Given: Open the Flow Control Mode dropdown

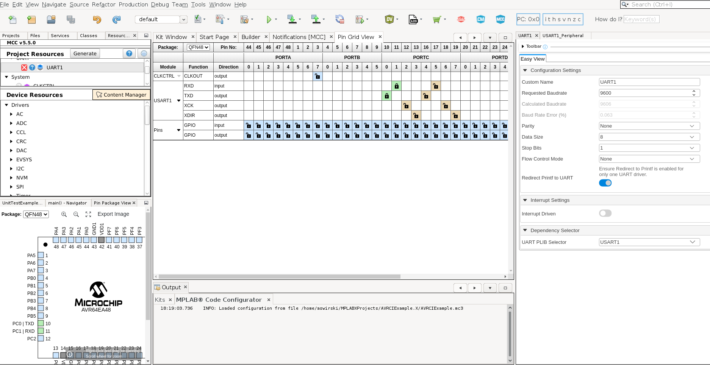Looking at the screenshot, I should click(649, 159).
